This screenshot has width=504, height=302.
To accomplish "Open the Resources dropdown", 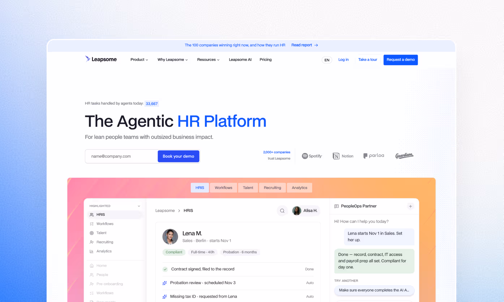I will pos(208,60).
